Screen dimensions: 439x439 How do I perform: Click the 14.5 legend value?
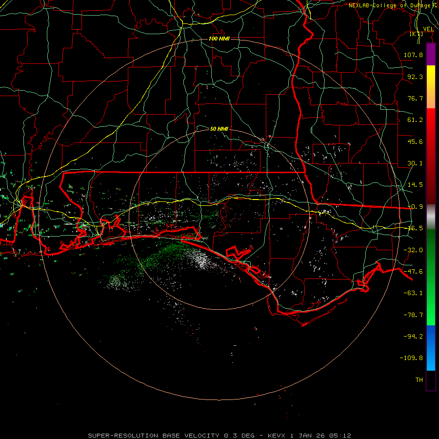415,185
